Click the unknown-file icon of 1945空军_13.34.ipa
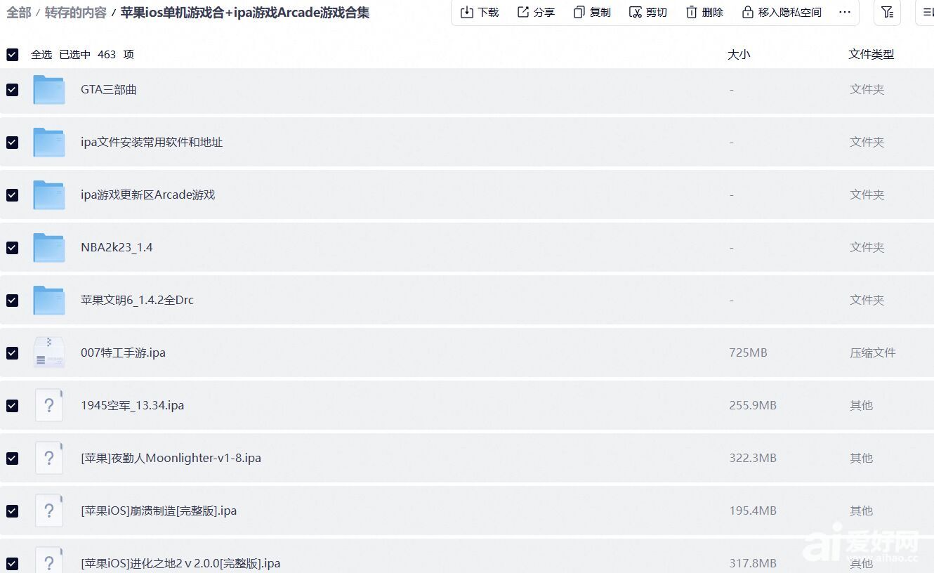 tap(49, 405)
